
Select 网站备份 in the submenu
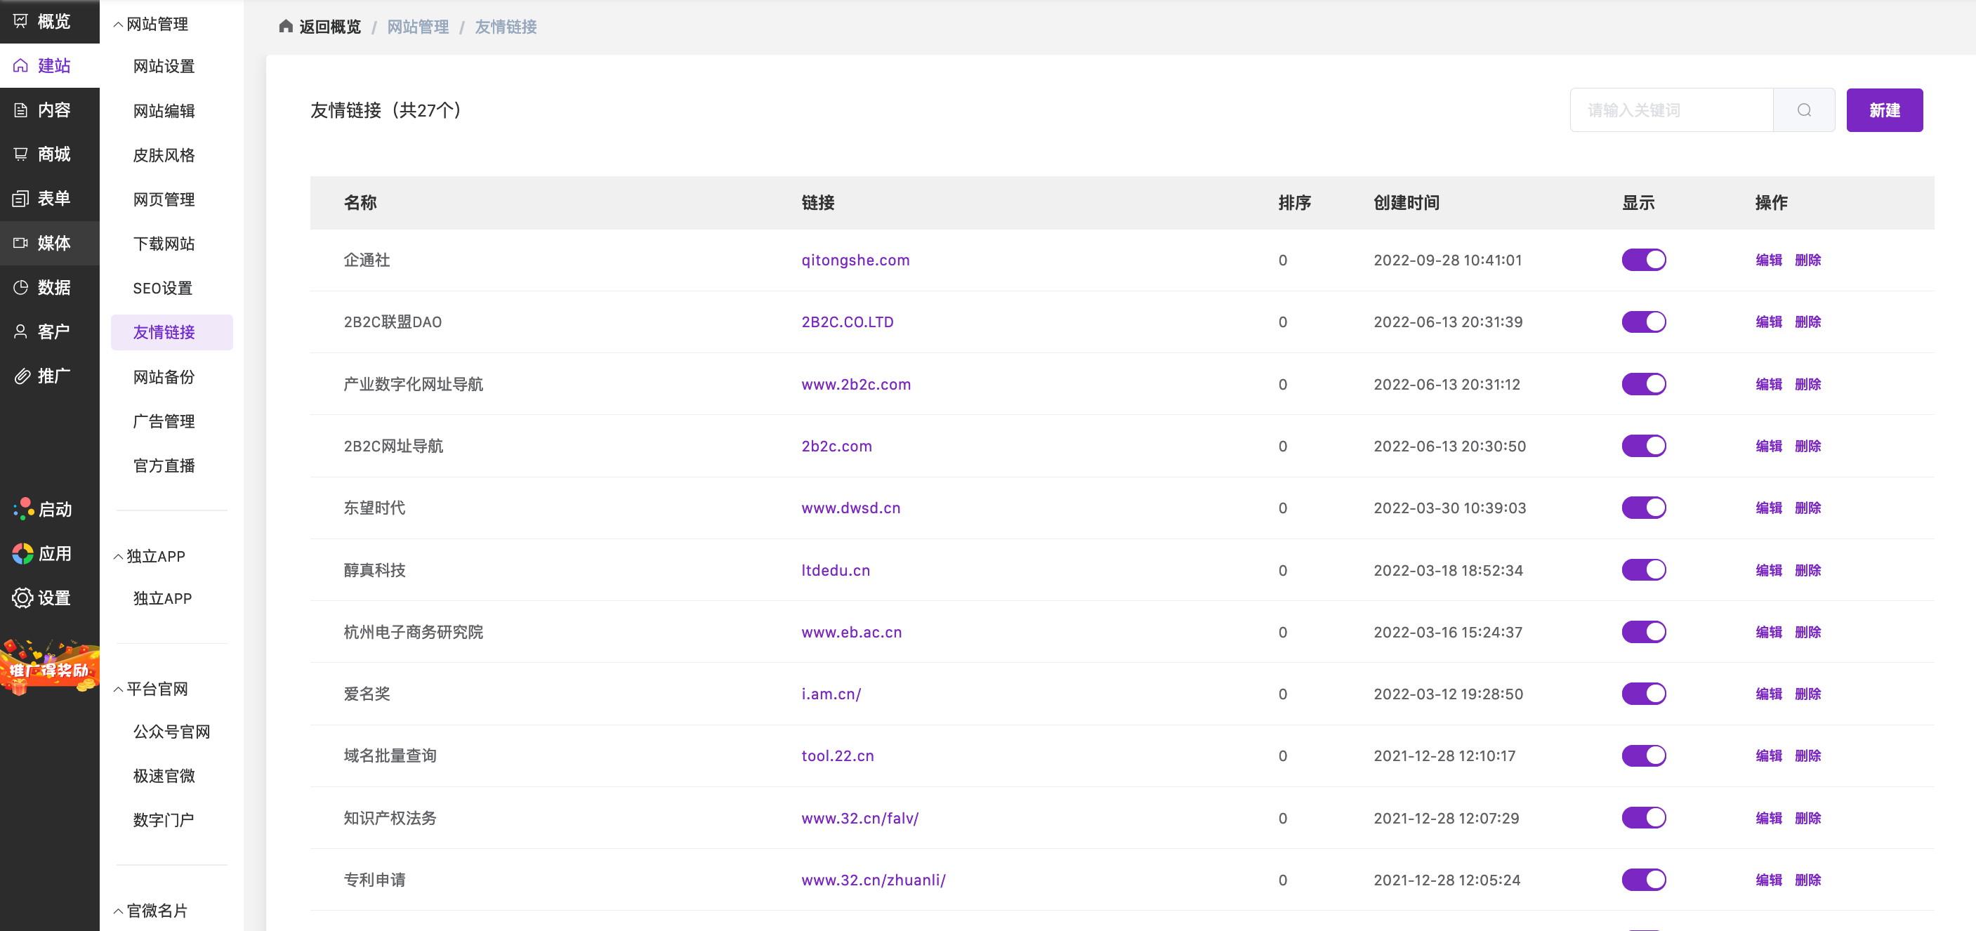(164, 377)
